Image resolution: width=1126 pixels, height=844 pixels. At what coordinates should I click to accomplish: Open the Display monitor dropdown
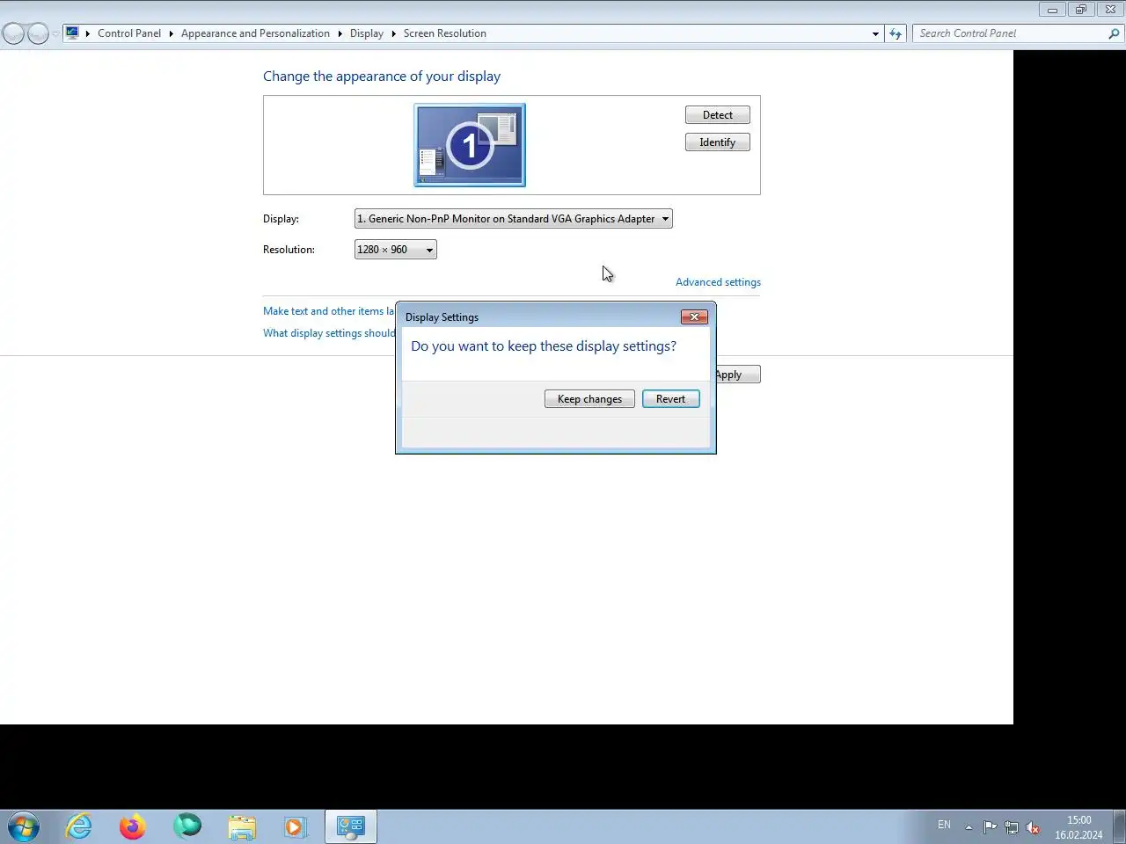point(514,219)
